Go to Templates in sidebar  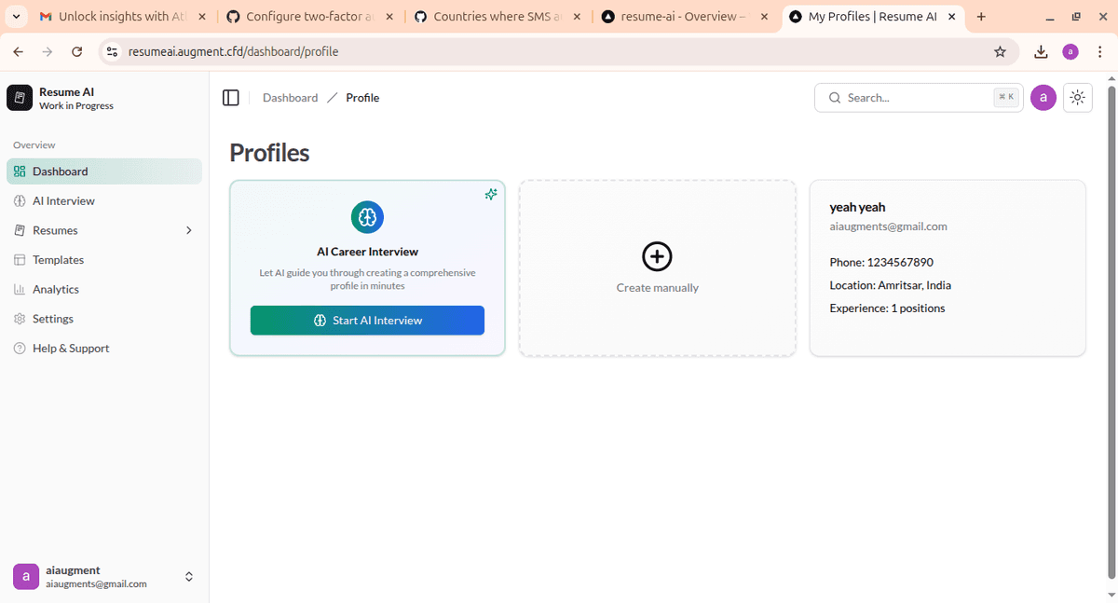[58, 260]
